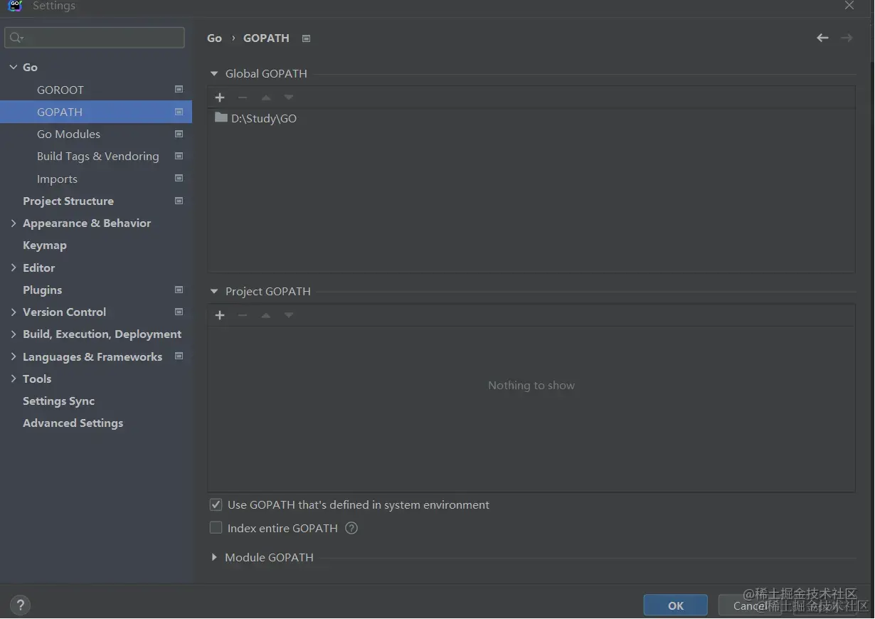Expand the Tools settings node

click(x=14, y=379)
